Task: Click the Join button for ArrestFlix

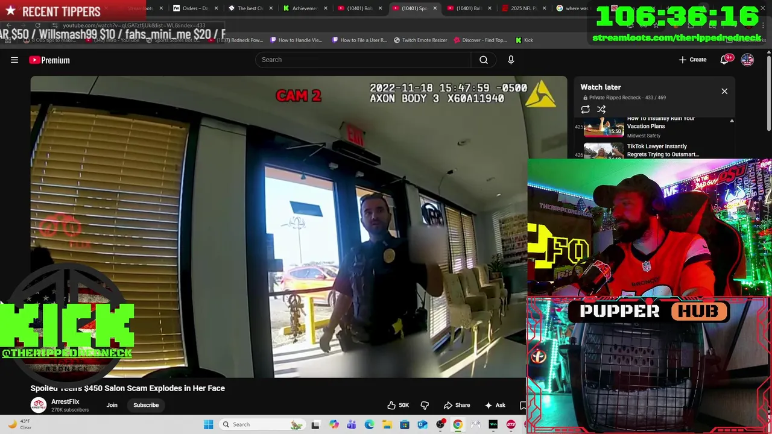Action: pyautogui.click(x=112, y=405)
